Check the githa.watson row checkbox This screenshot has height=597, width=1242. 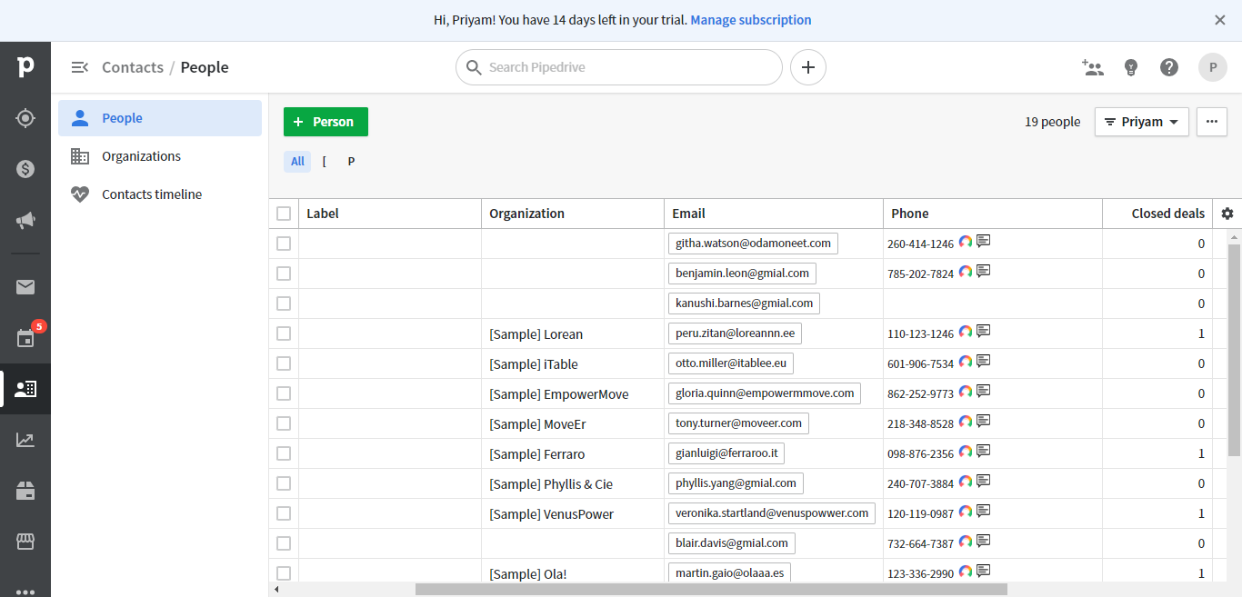[x=284, y=244]
